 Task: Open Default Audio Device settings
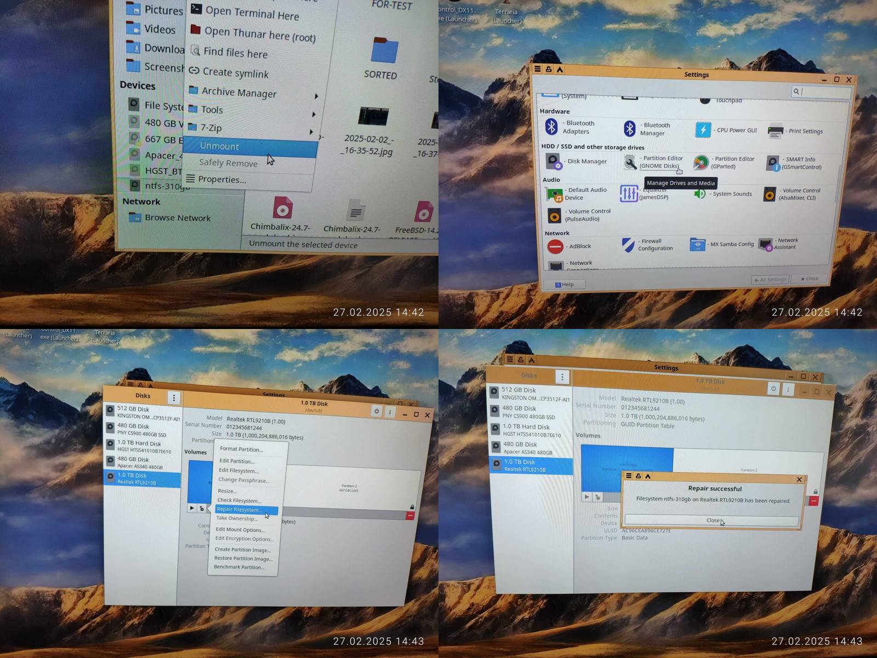pyautogui.click(x=577, y=194)
